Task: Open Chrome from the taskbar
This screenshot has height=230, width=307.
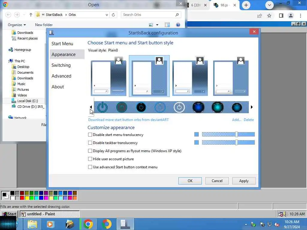Action: (x=88, y=224)
